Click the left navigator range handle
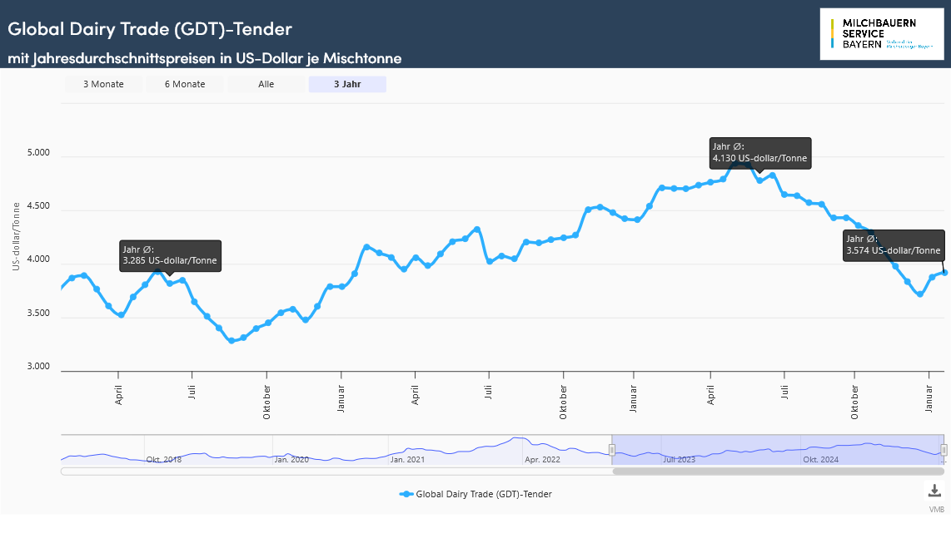Image resolution: width=951 pixels, height=558 pixels. click(612, 450)
